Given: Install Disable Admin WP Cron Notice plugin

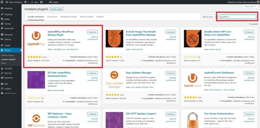Looking at the screenshot, I should 249,32.
